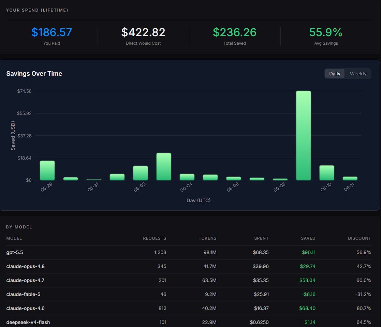The height and width of the screenshot is (327, 381).
Task: Click the TOKENS column header
Action: [x=207, y=238]
